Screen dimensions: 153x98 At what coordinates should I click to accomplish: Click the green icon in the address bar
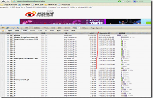119,1
